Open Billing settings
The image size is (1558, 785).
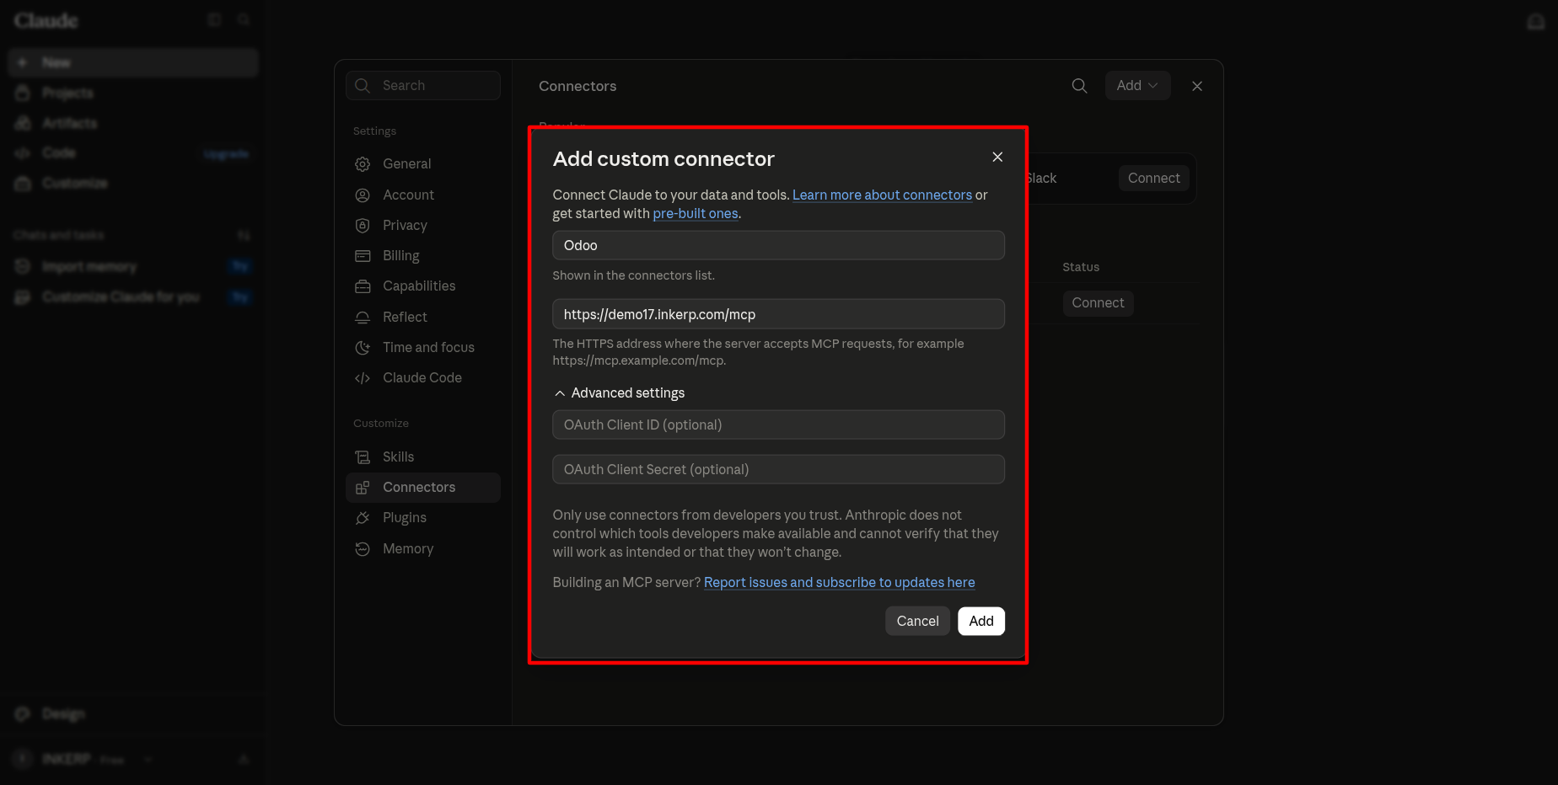tap(423, 256)
